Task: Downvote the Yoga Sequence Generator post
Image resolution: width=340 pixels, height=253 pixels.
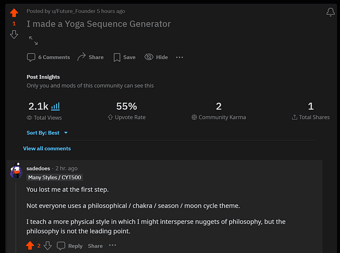Action: [x=14, y=35]
